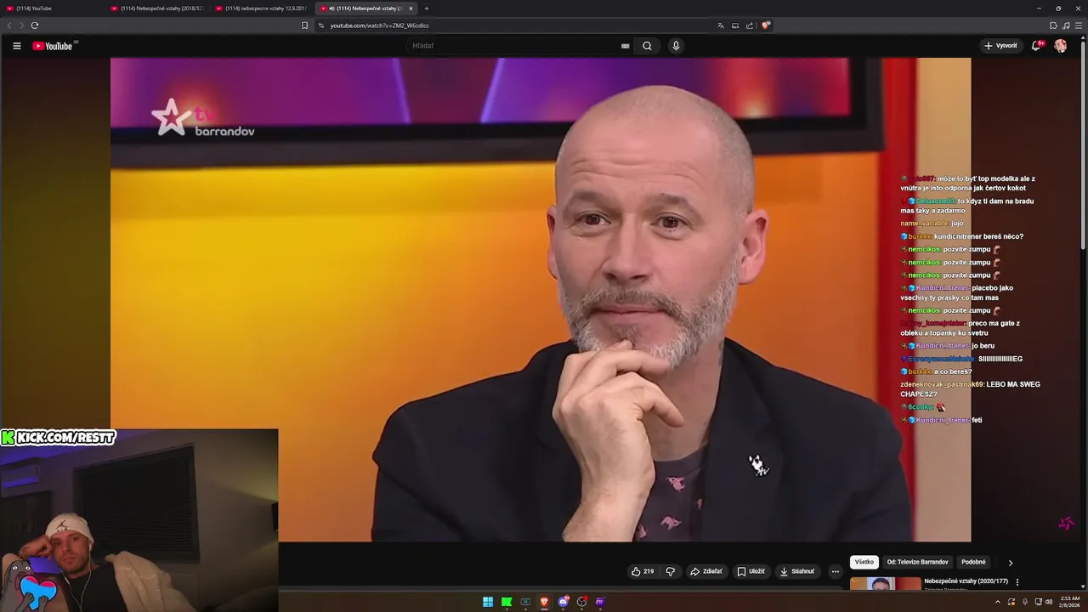1088x612 pixels.
Task: Open media control music note icon
Action: (x=1066, y=25)
